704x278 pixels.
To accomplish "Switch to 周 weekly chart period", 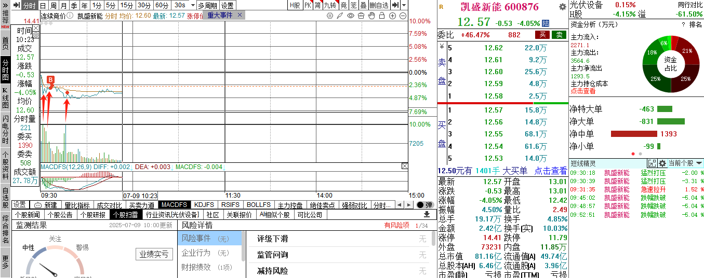I will pyautogui.click(x=53, y=5).
